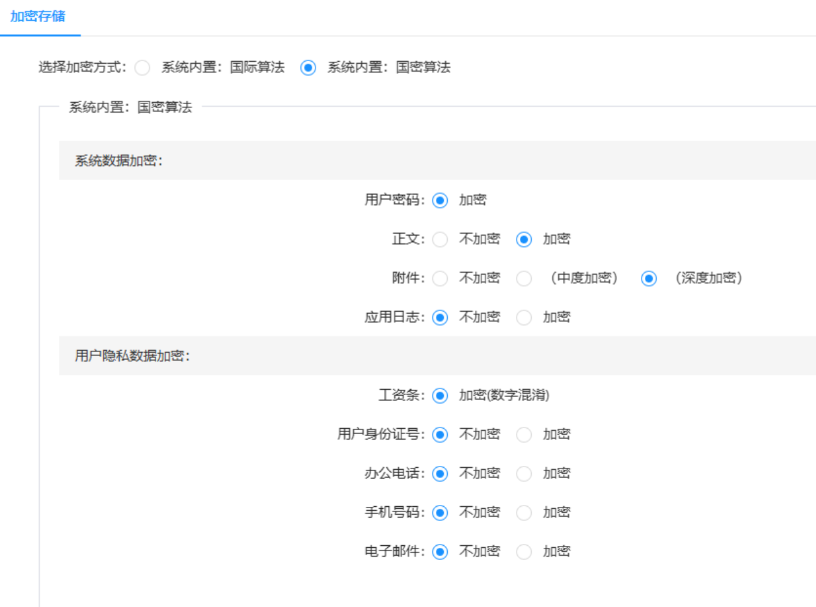
Task: Set 附件 to (中度加密)
Action: (524, 278)
